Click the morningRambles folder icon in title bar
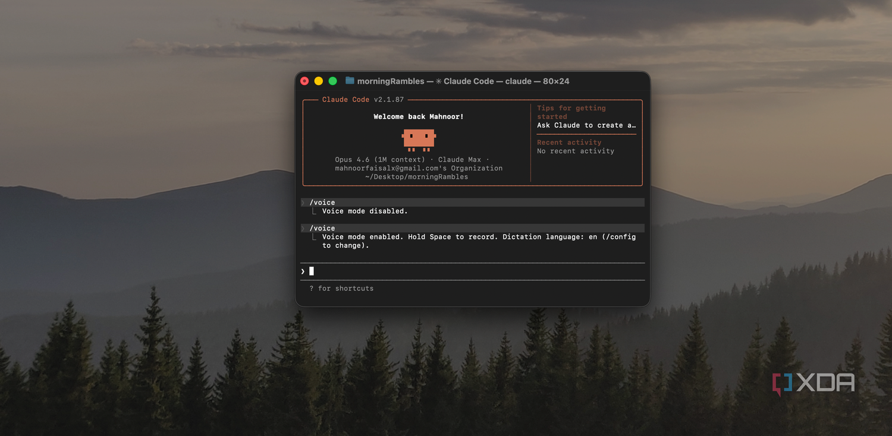 click(x=350, y=81)
